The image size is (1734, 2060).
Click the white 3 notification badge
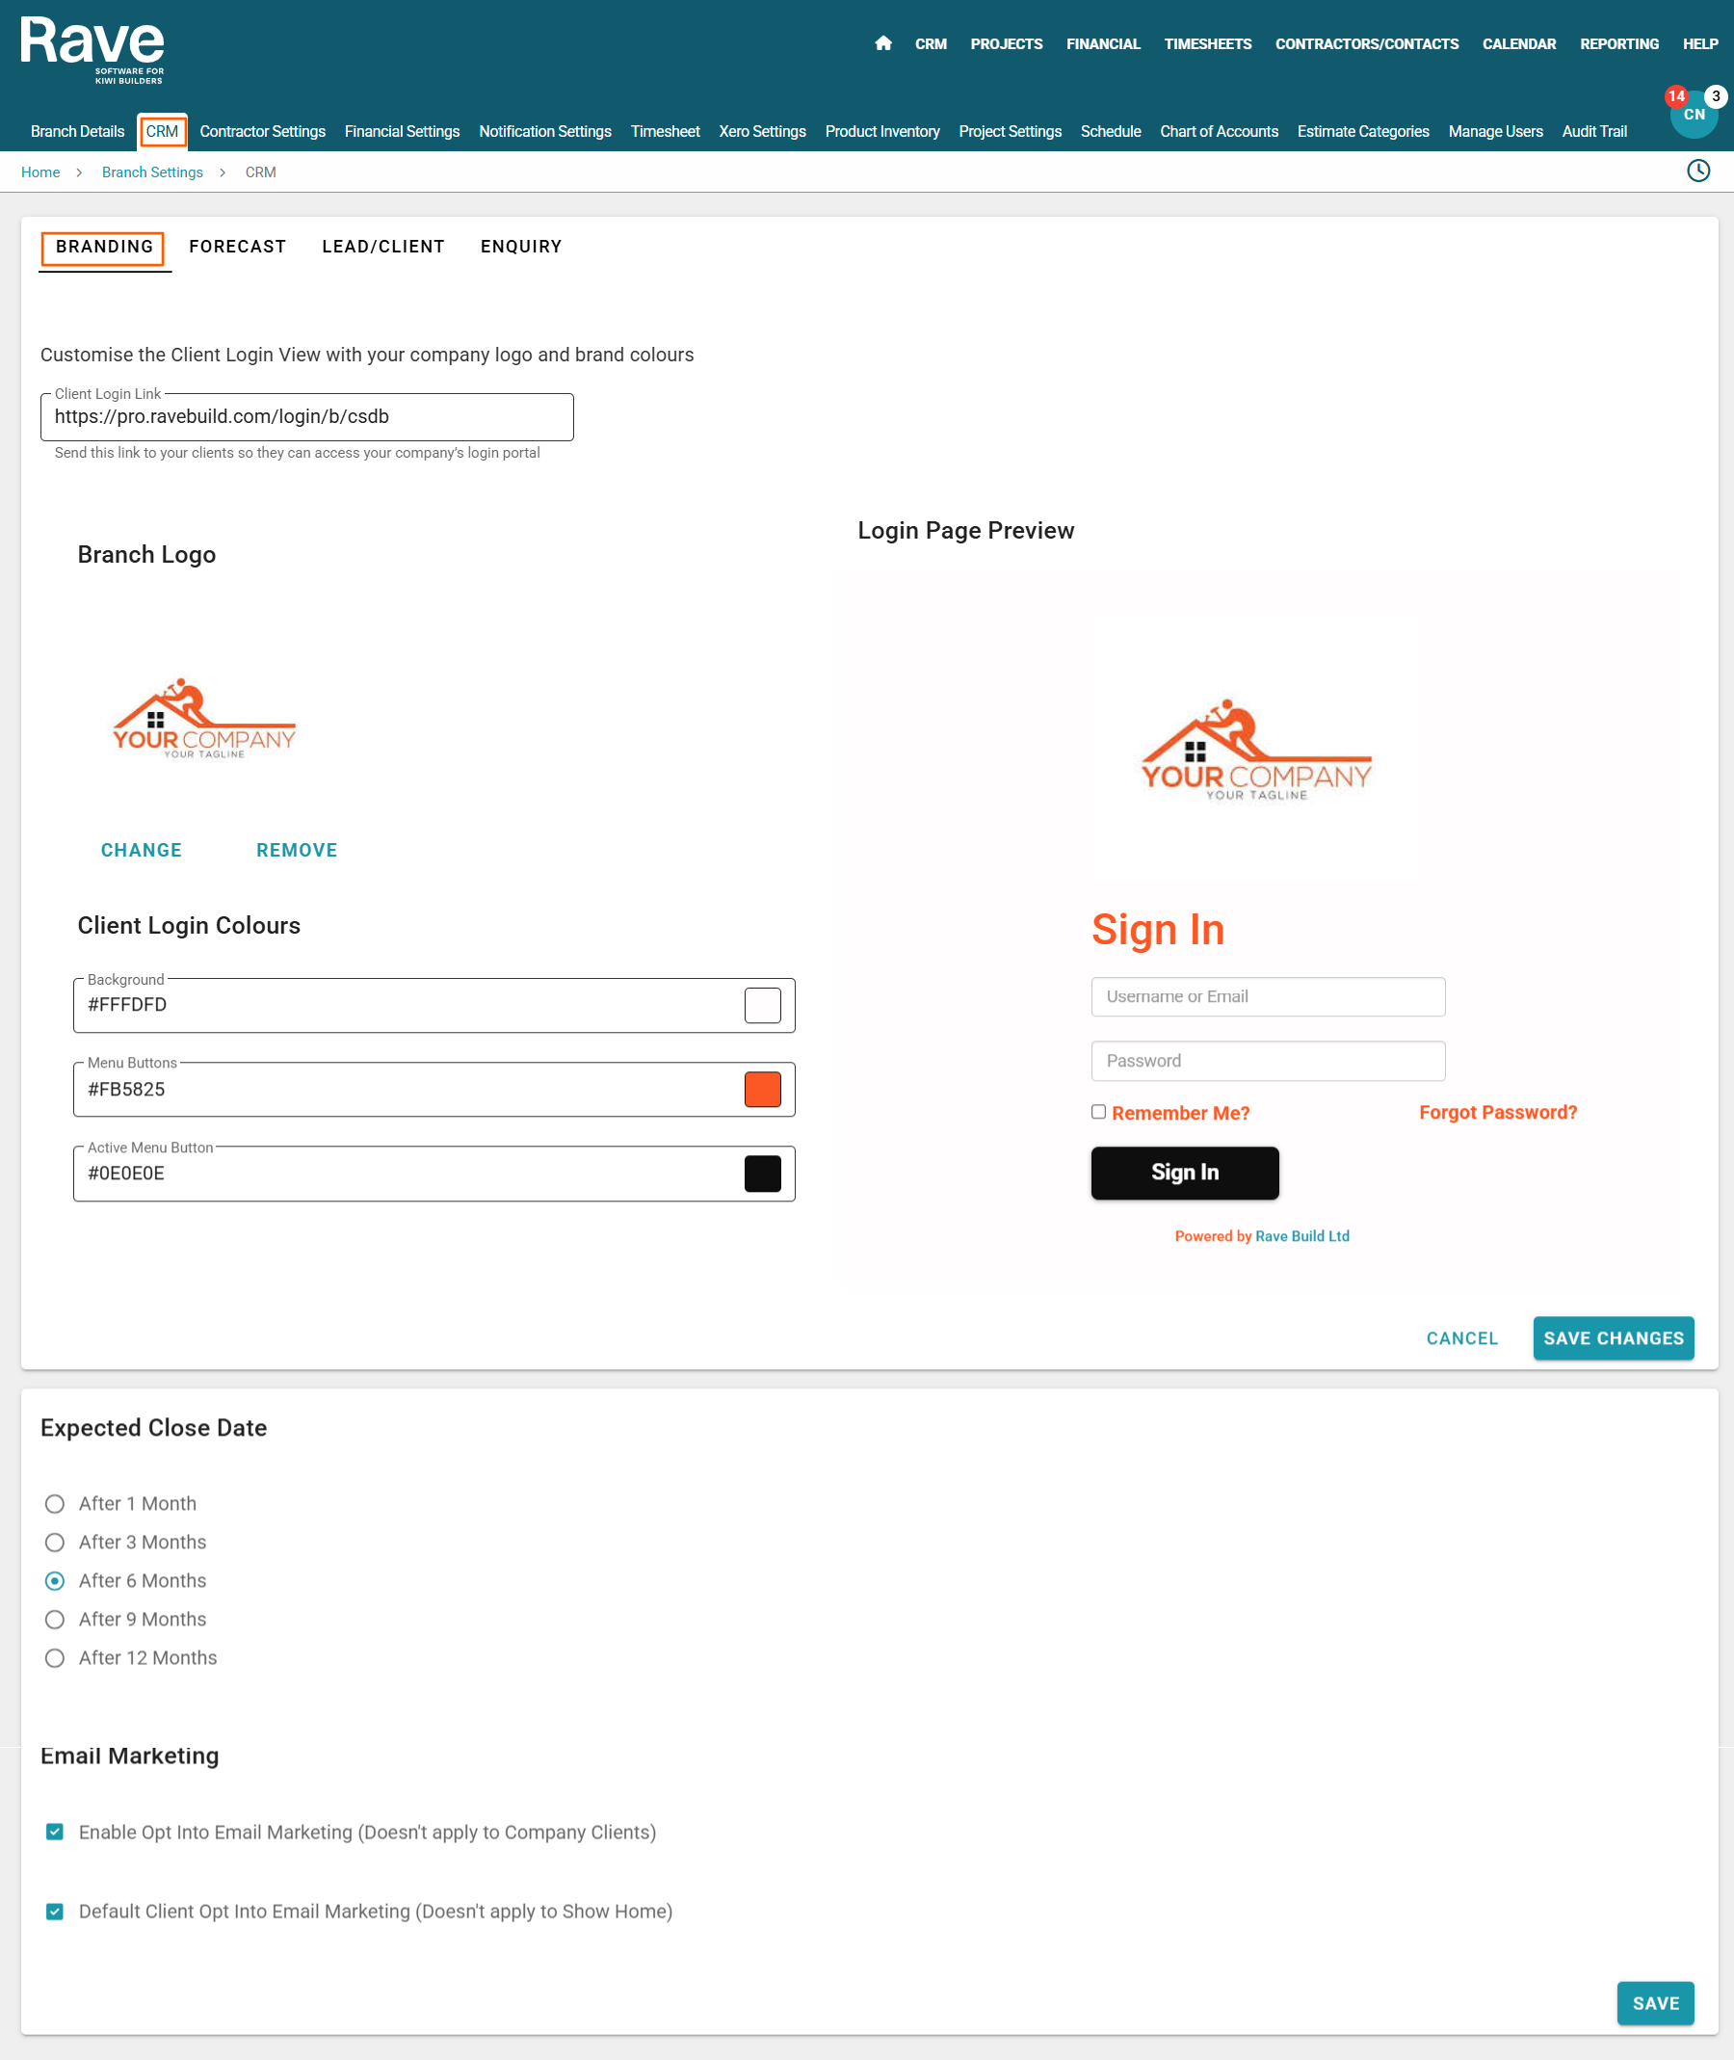pos(1716,96)
